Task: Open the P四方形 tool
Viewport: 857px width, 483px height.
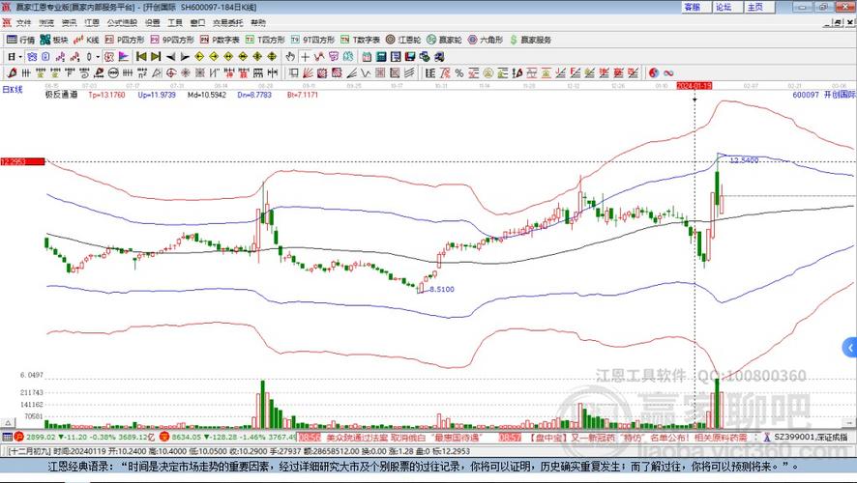Action: point(126,40)
